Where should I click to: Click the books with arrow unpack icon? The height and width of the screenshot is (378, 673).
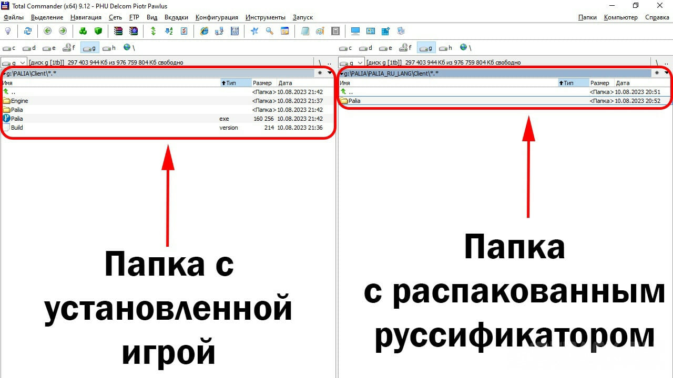pyautogui.click(x=133, y=31)
